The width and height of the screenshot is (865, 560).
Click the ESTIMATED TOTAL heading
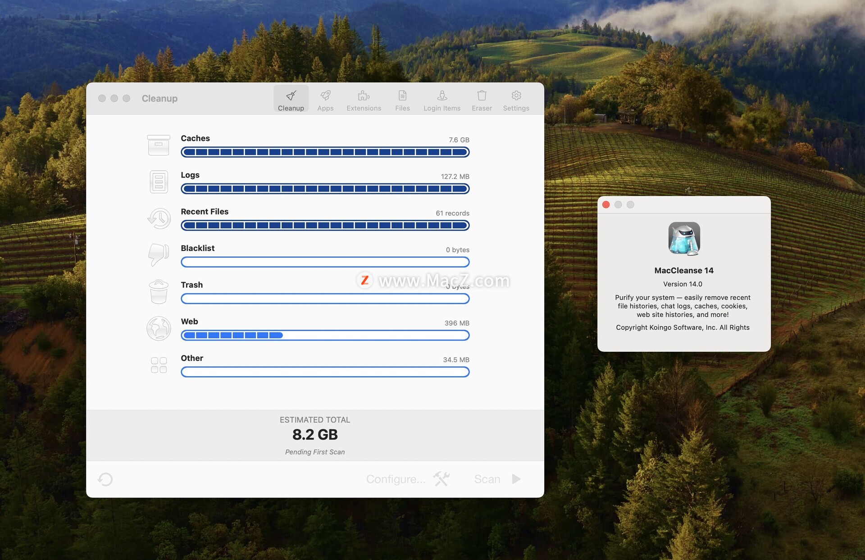click(315, 420)
